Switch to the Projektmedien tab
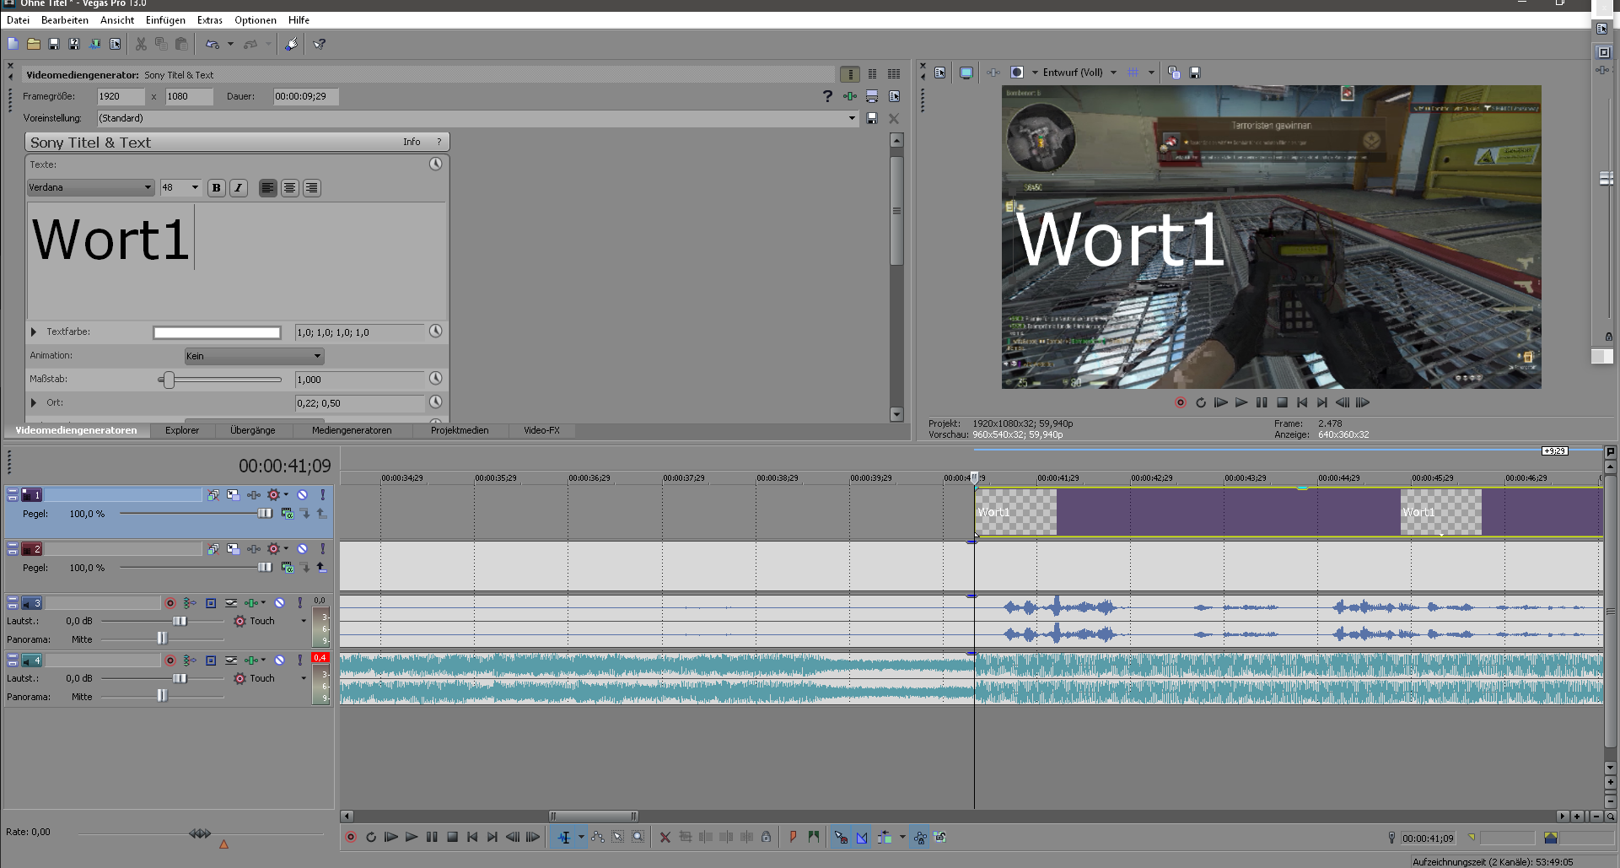Screen dimensions: 1620x868 point(459,430)
